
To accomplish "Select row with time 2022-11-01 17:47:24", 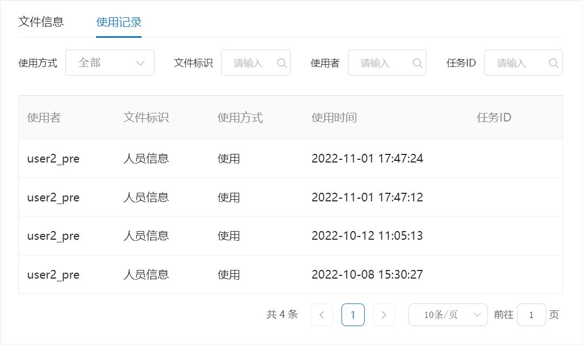I will coord(367,159).
